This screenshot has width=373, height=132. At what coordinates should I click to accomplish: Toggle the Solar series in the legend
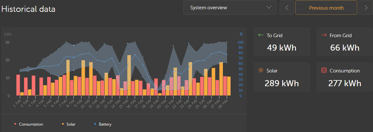tap(71, 124)
